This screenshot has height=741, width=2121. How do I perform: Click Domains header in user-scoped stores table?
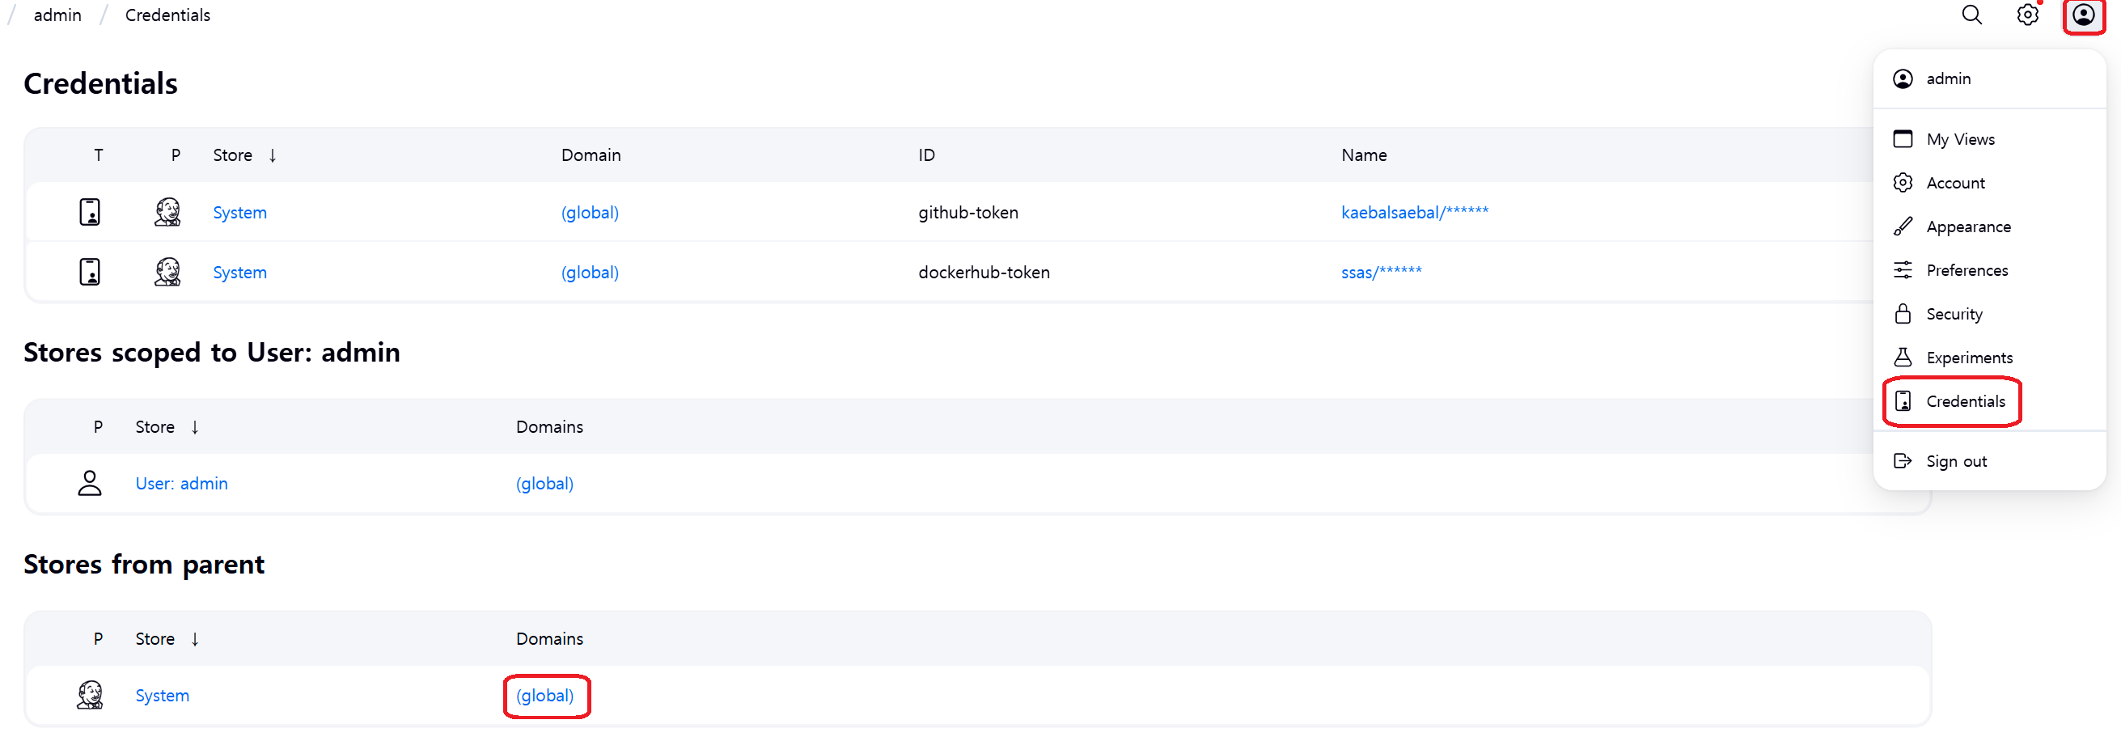(x=549, y=426)
